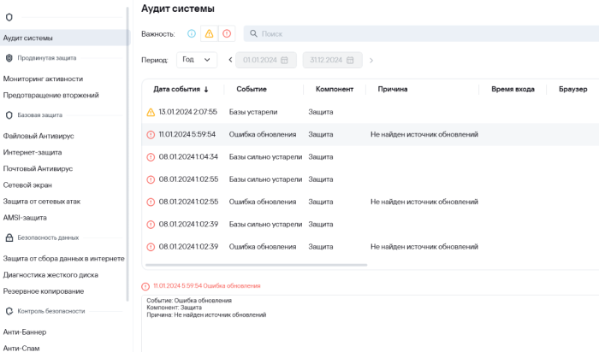Click the Компонент column header

335,89
